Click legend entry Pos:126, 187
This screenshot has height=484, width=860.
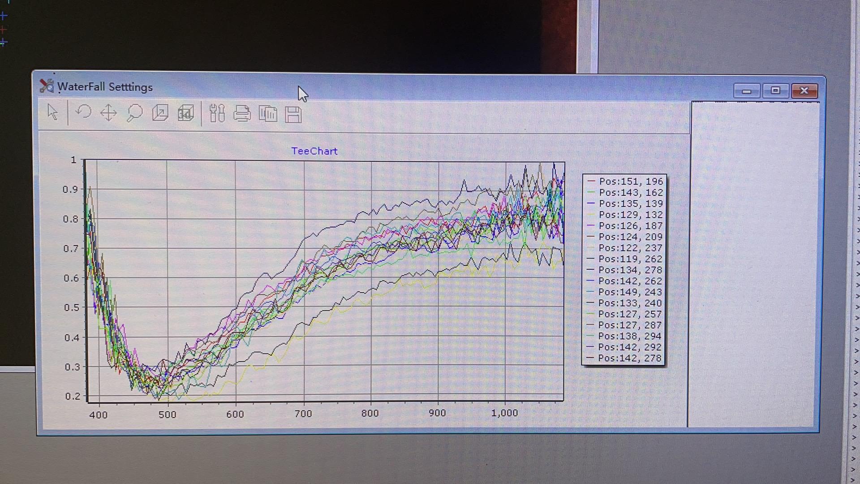[630, 226]
